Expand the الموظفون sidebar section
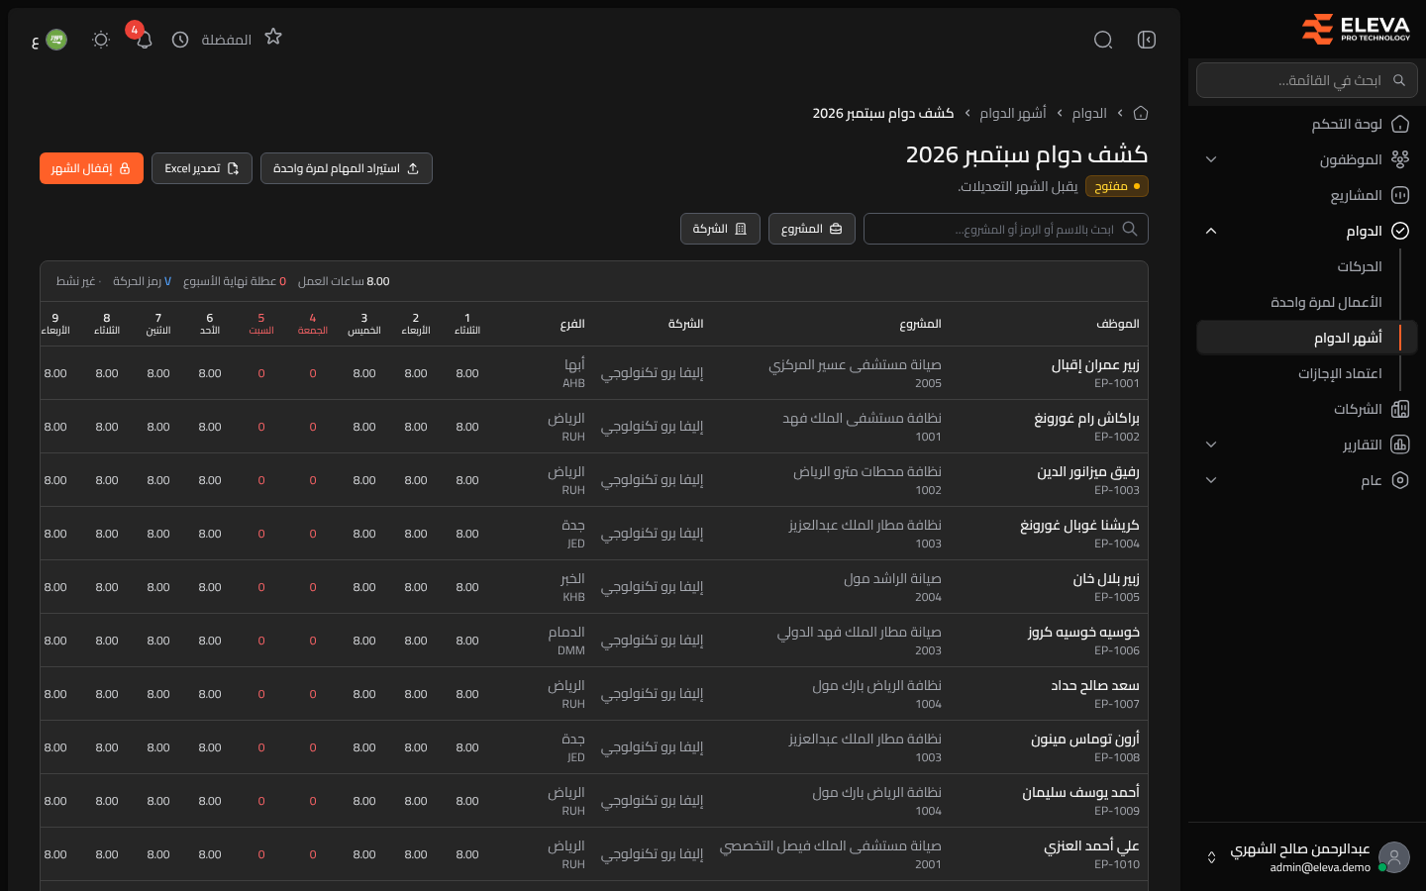This screenshot has height=891, width=1426. click(1307, 159)
